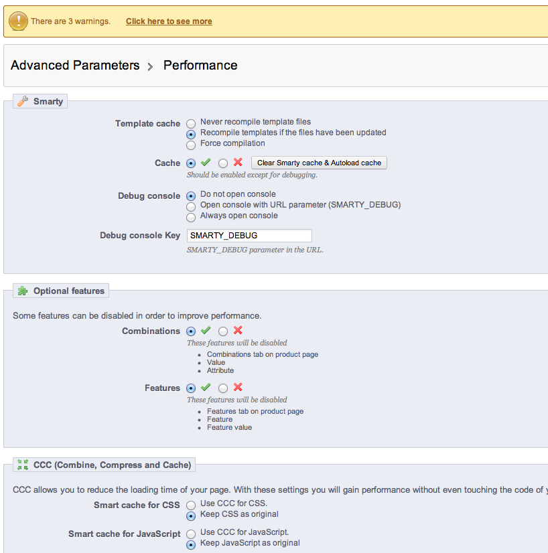Click 'CCC allows you to reduce' description
Viewport: 548px width, 553px height.
point(280,490)
